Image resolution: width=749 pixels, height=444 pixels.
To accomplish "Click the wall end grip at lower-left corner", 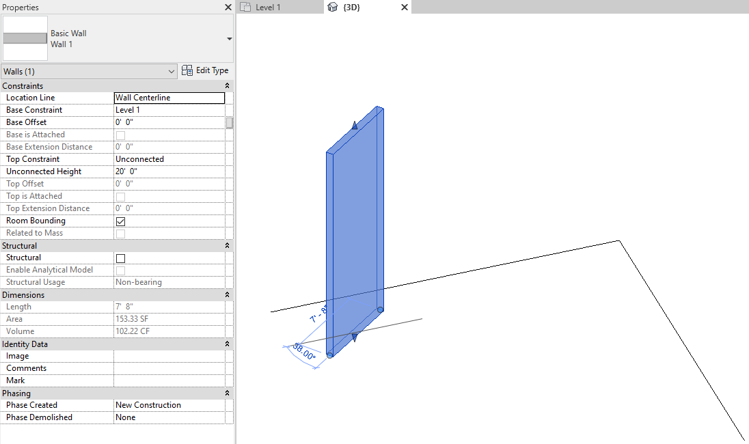I will coord(330,355).
